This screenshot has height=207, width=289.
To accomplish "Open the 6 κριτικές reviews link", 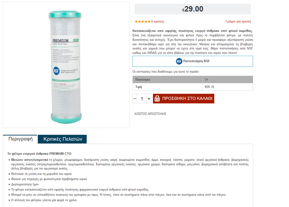I will [157, 22].
